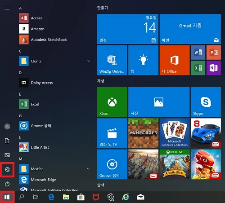The width and height of the screenshot is (225, 203).
Task: Open the Settings gear on the taskbar
Action: pyautogui.click(x=111, y=197)
